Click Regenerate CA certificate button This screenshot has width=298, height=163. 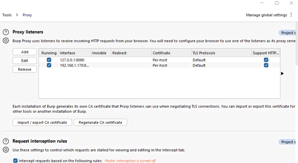[100, 122]
